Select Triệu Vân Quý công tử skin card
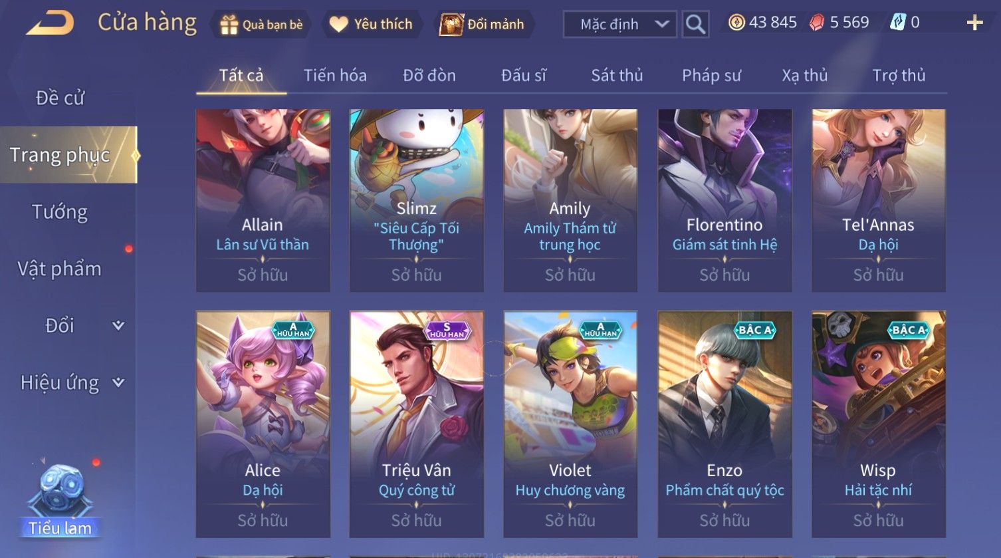 pos(417,424)
